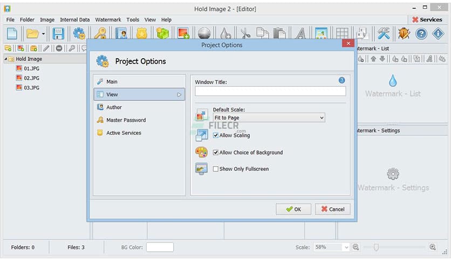Click the scale slider handle in status bar
The image size is (451, 261).
376,247
